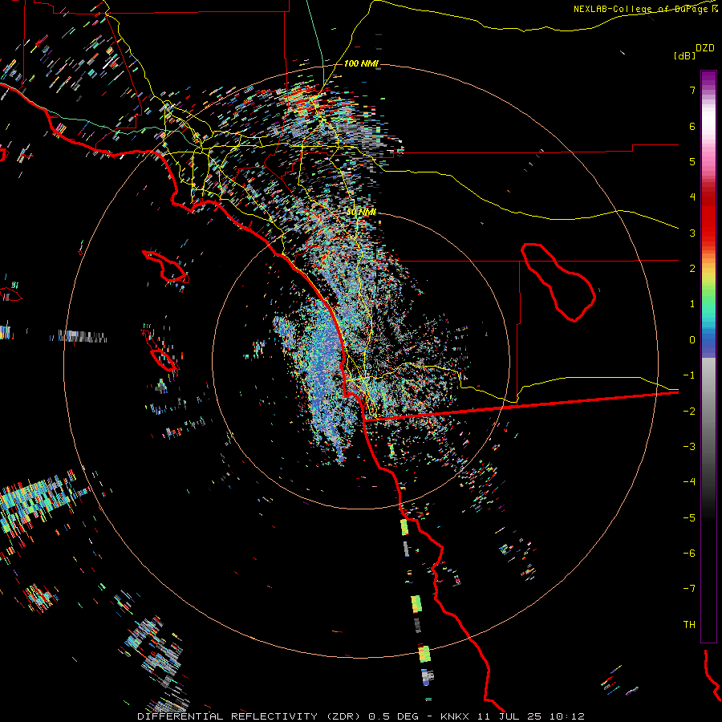
Task: Click the 1 dB scale label
Action: tap(692, 304)
